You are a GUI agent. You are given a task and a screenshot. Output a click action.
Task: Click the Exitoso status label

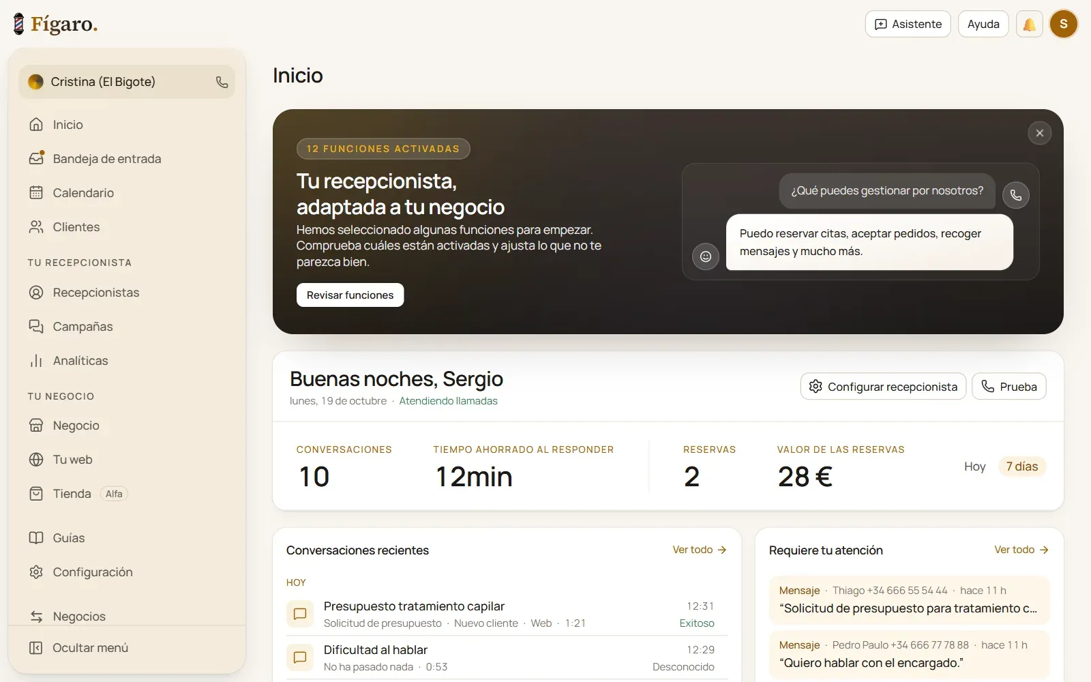(x=697, y=623)
